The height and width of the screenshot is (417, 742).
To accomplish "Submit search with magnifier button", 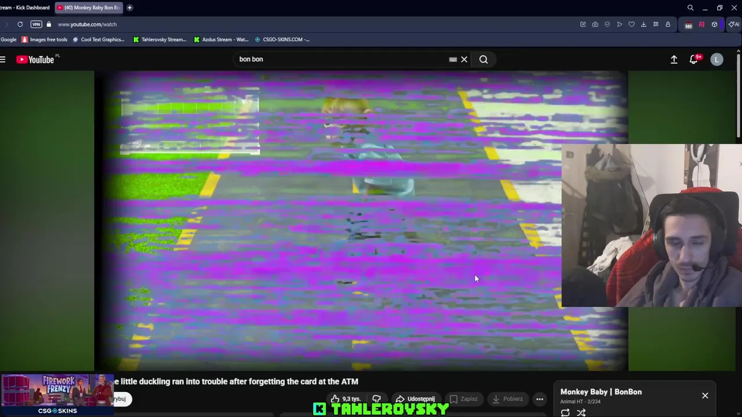I will tap(483, 59).
